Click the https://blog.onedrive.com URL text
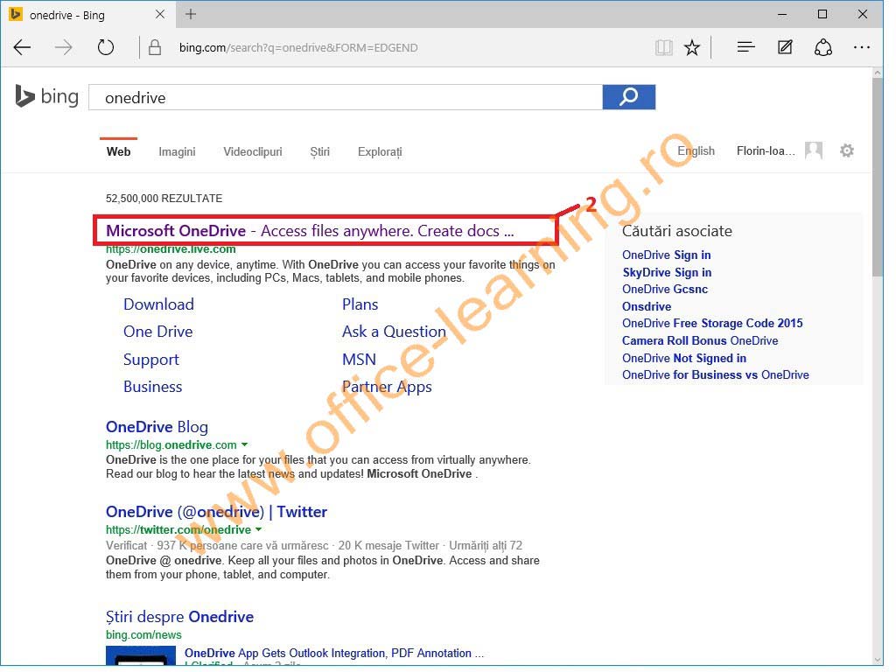Image resolution: width=896 pixels, height=672 pixels. tap(171, 444)
